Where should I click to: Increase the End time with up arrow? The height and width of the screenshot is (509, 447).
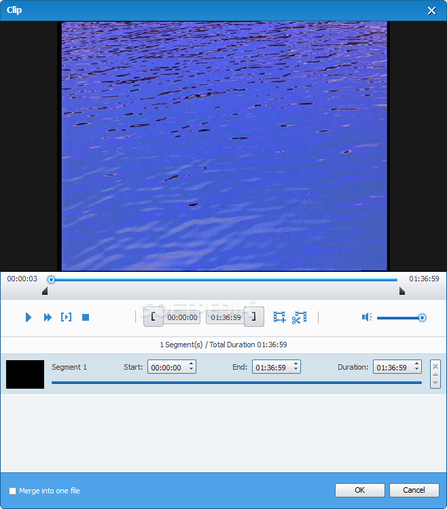(x=296, y=364)
